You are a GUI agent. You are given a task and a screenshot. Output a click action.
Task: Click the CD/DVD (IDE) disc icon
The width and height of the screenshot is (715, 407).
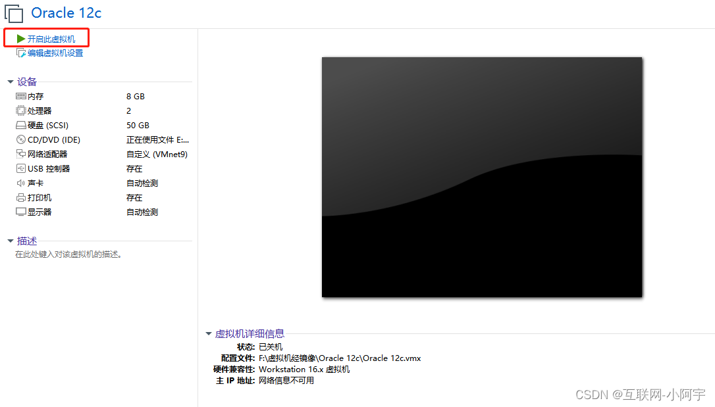(x=21, y=140)
